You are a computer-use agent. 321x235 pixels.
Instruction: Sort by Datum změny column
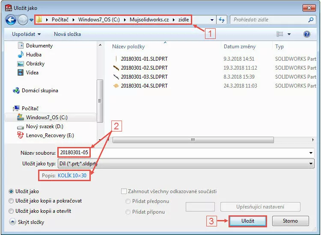[240, 47]
